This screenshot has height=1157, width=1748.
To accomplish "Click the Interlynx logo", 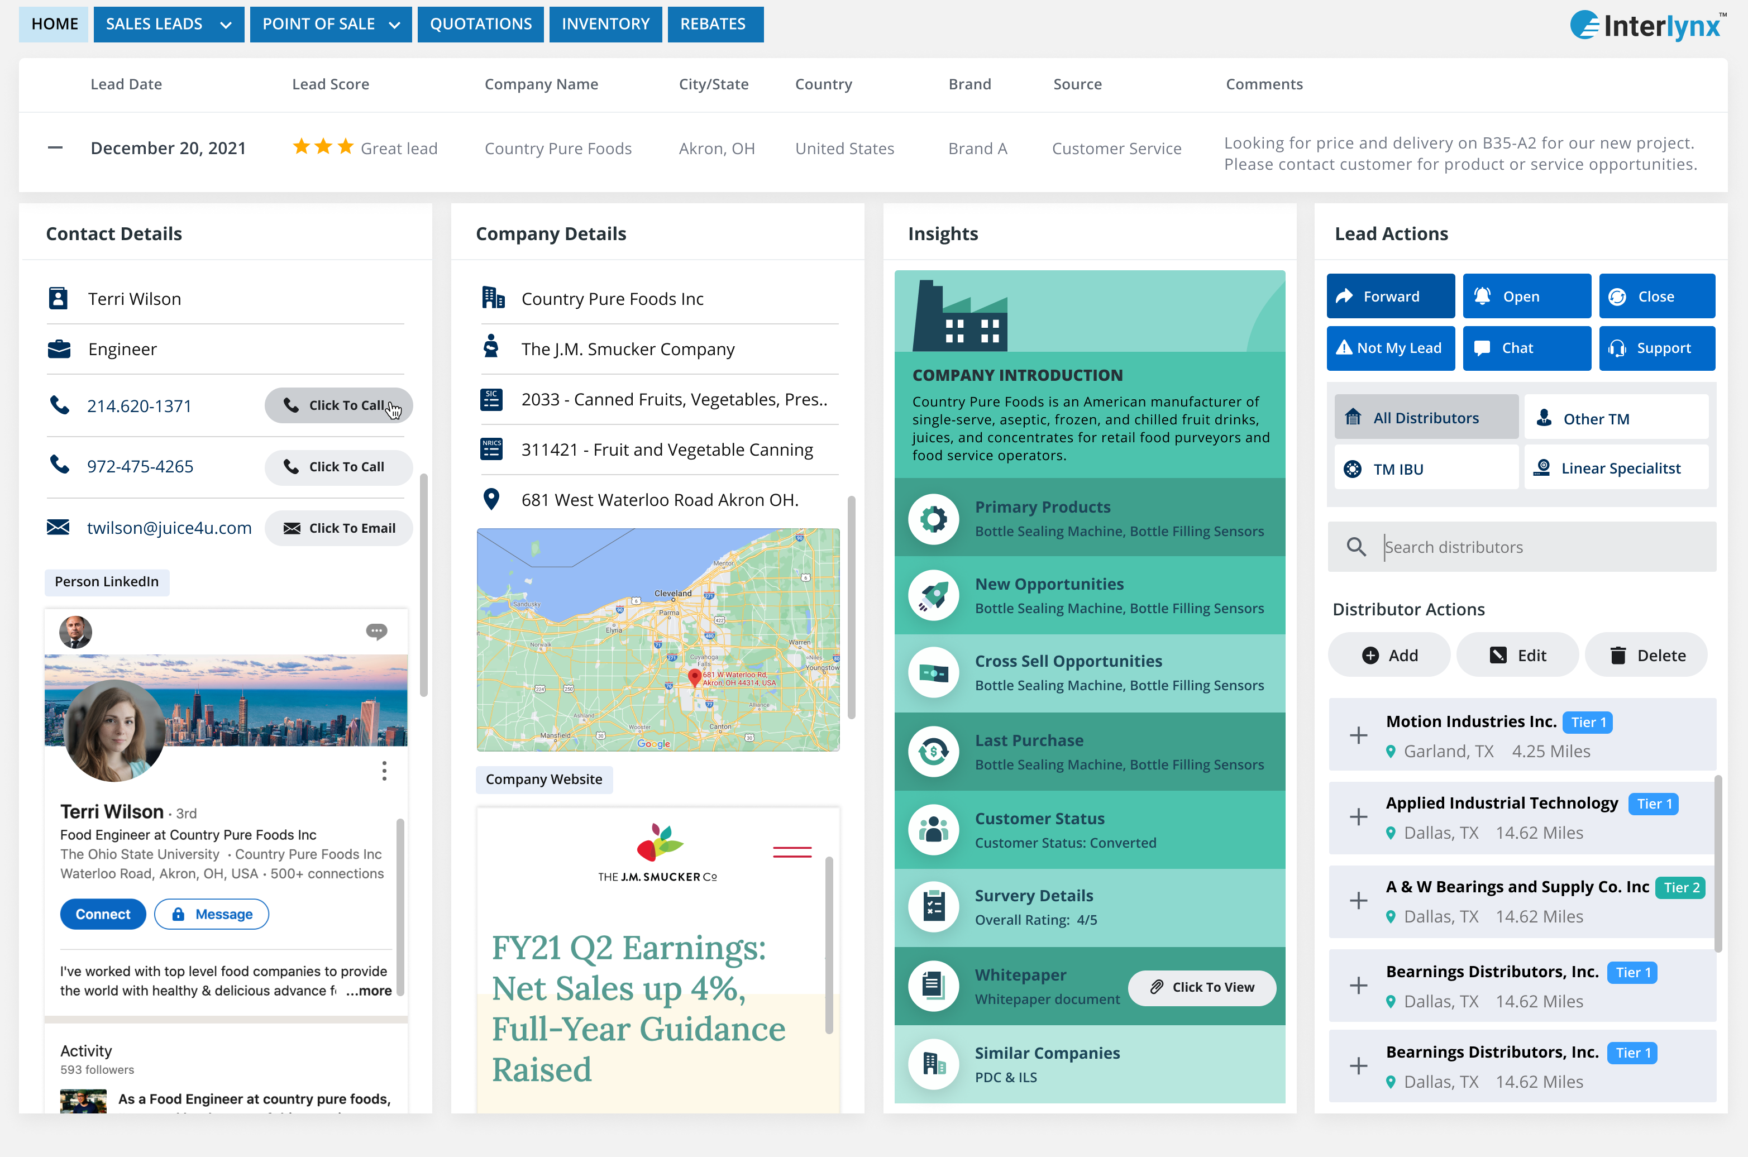I will 1649,26.
